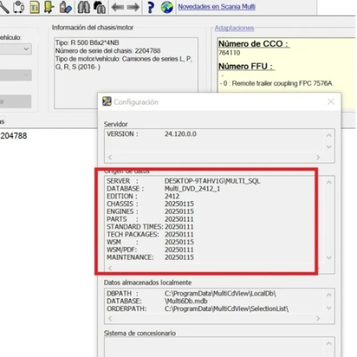
Task: Go forward with the right arrow
Action: pyautogui.click(x=133, y=7)
